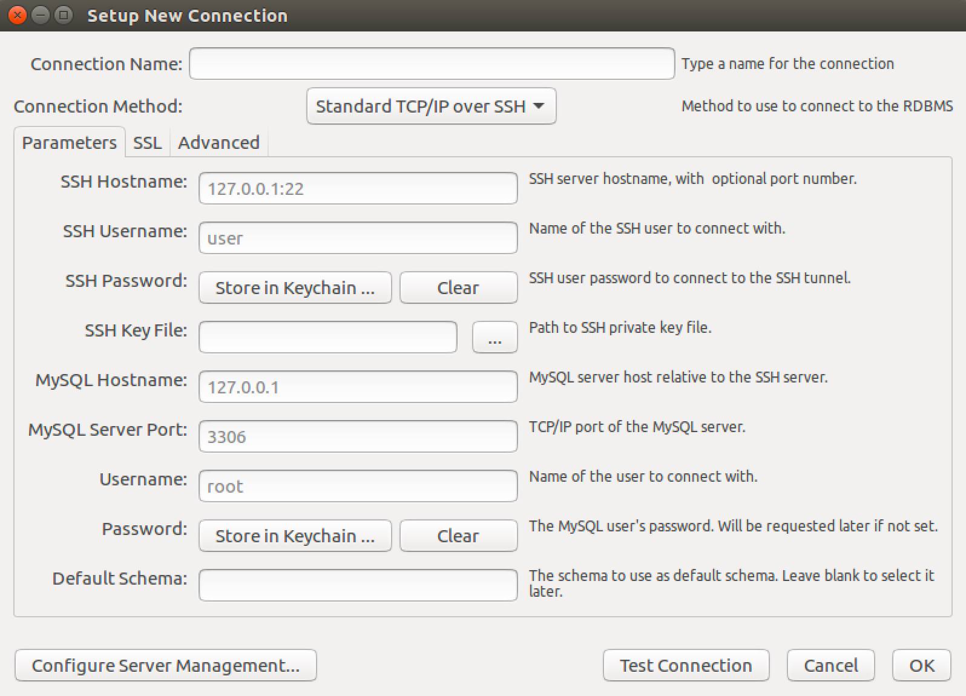Click the MySQL Username field containing root
The height and width of the screenshot is (696, 966).
coord(358,487)
